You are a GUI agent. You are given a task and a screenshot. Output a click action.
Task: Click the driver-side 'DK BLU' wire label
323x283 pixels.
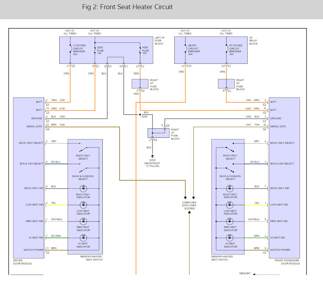56,162
